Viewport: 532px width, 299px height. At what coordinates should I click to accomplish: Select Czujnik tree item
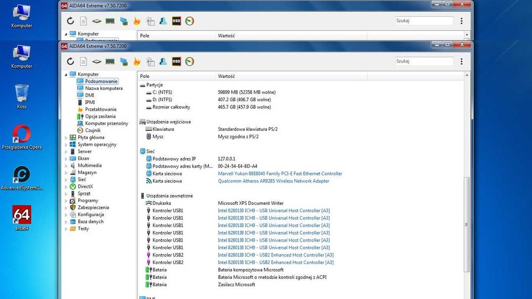93,130
